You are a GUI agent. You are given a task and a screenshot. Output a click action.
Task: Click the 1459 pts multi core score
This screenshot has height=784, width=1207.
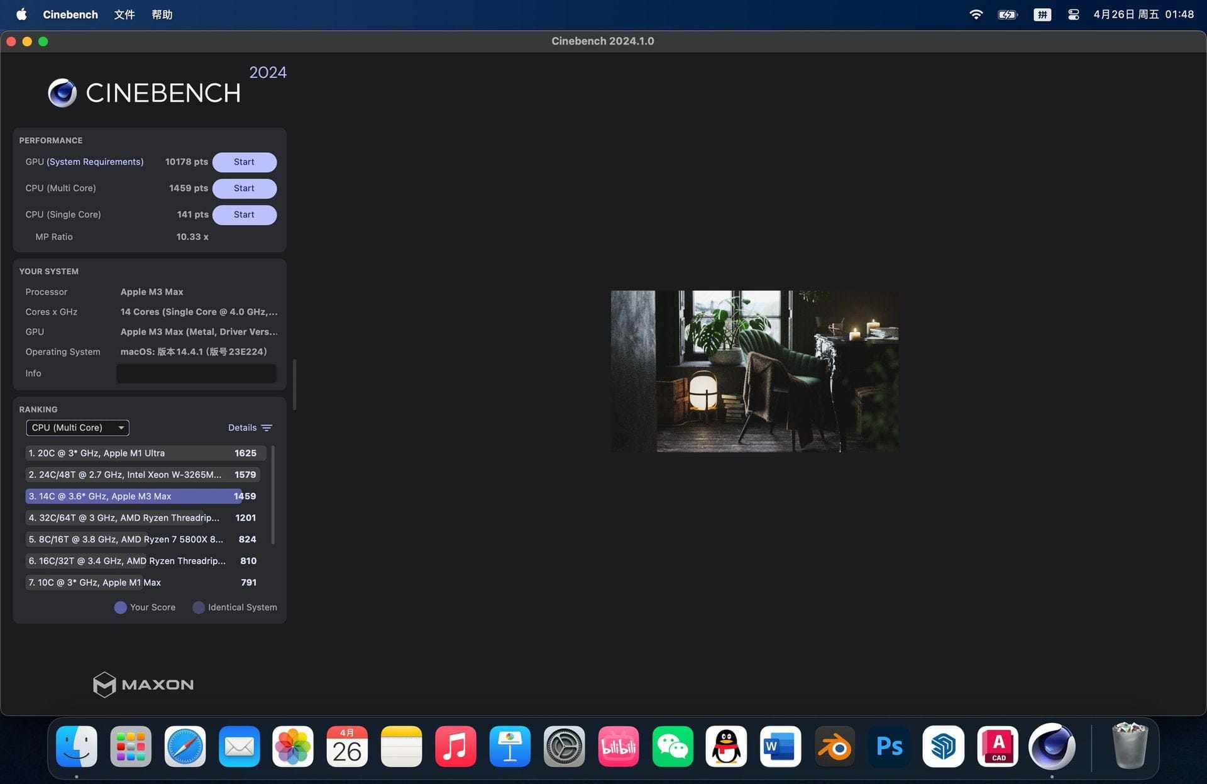click(x=189, y=188)
